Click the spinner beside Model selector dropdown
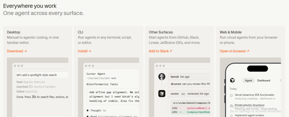This screenshot has width=289, height=117. coord(231,106)
